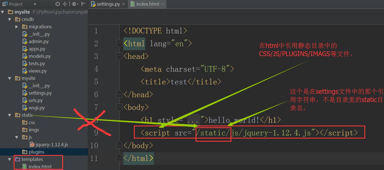
Task: Click the Project panel title label
Action: coord(16,4)
